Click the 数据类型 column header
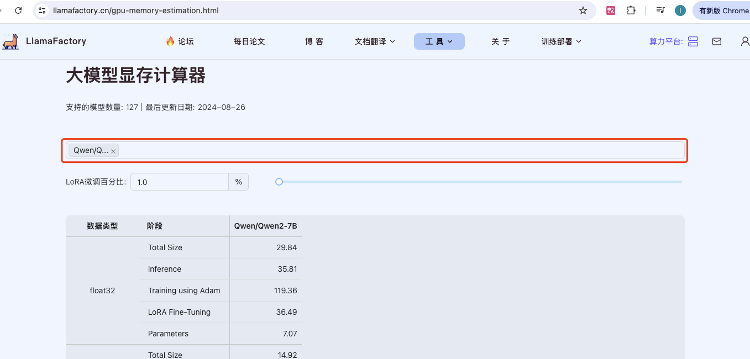750x359 pixels. pyautogui.click(x=102, y=226)
